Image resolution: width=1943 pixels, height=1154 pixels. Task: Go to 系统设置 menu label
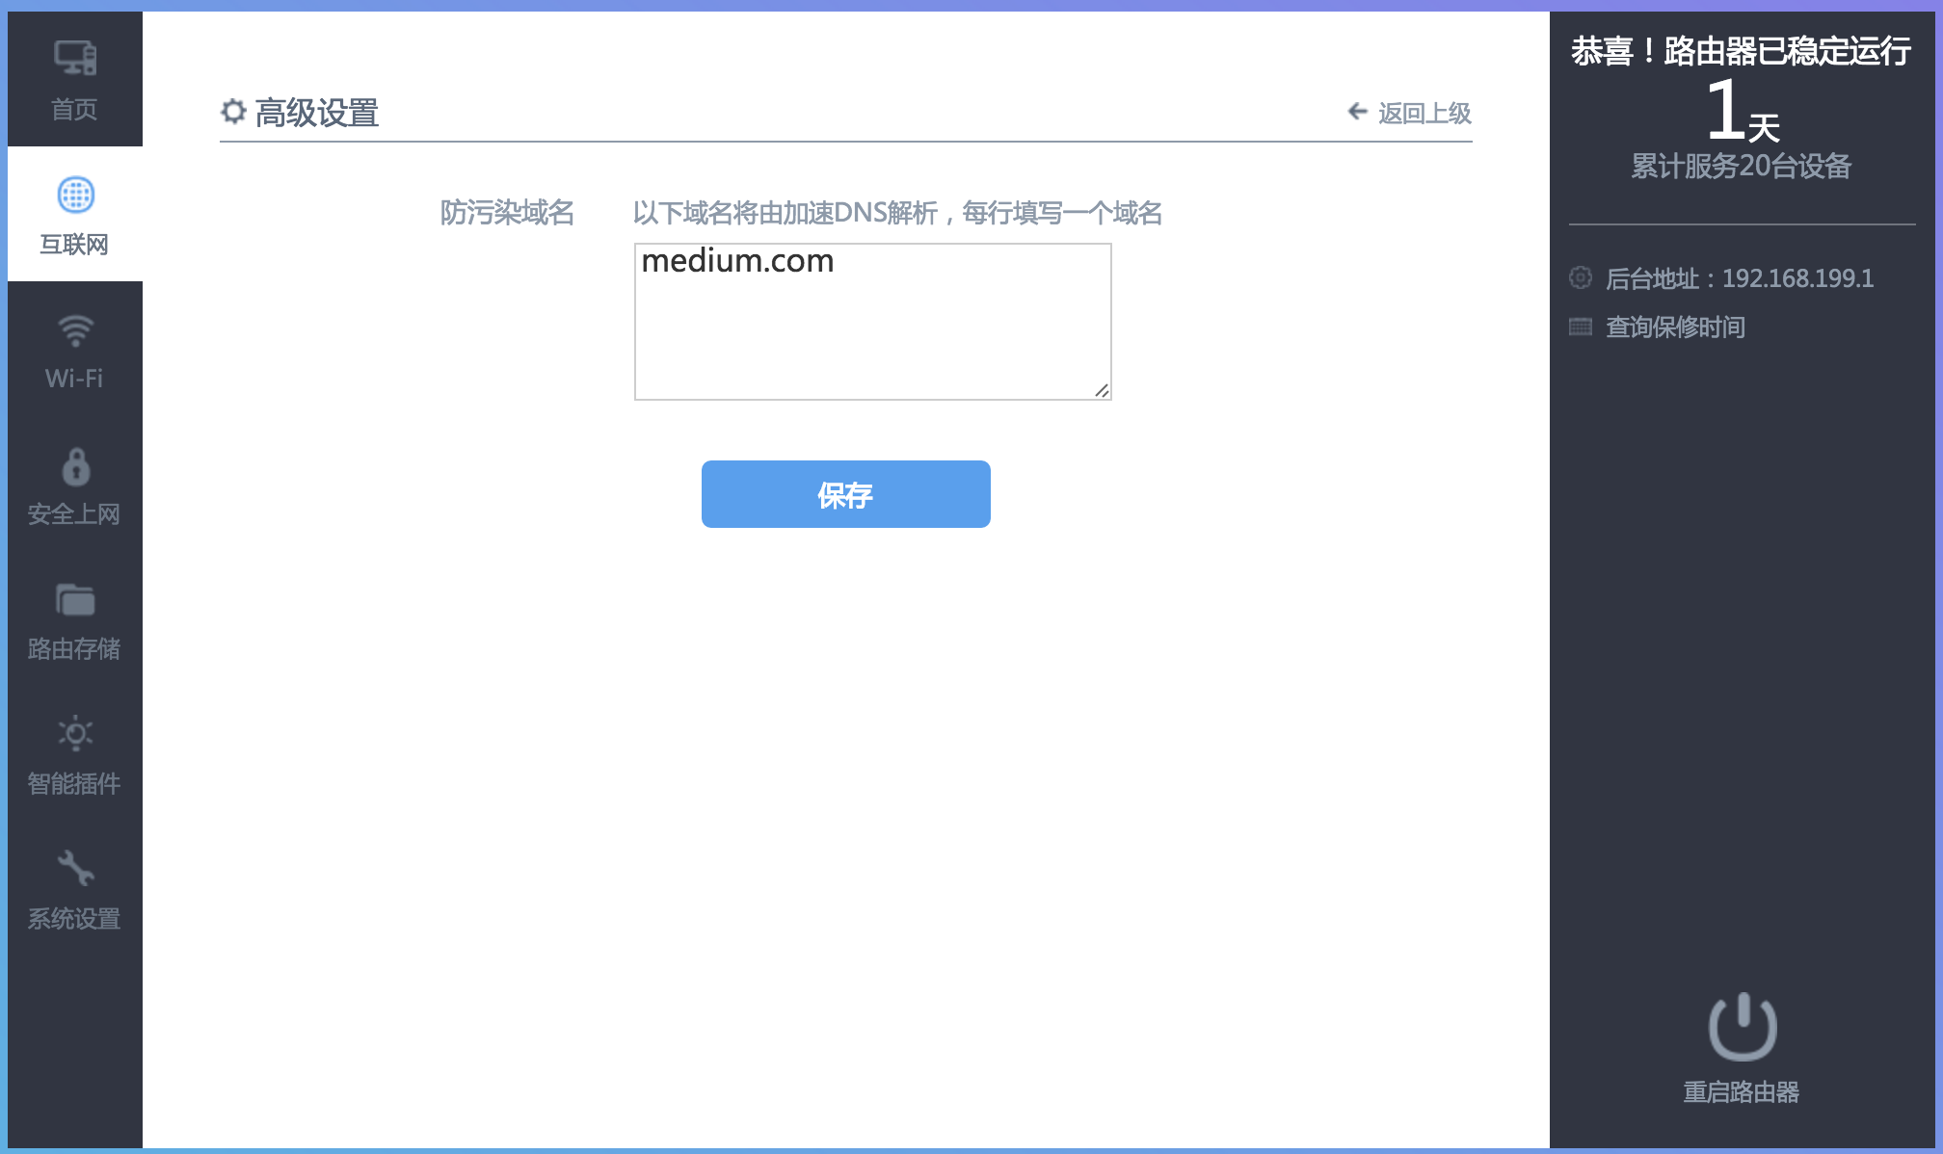coord(74,919)
